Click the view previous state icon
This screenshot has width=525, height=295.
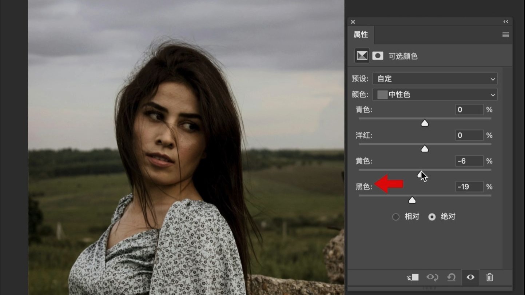coord(432,277)
